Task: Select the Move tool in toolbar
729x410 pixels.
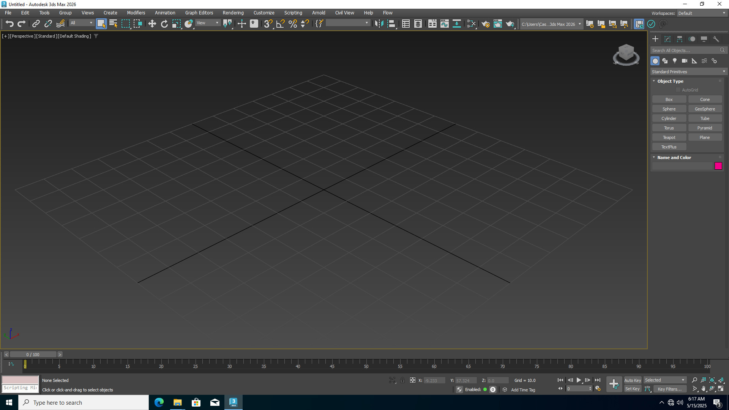Action: [x=152, y=24]
